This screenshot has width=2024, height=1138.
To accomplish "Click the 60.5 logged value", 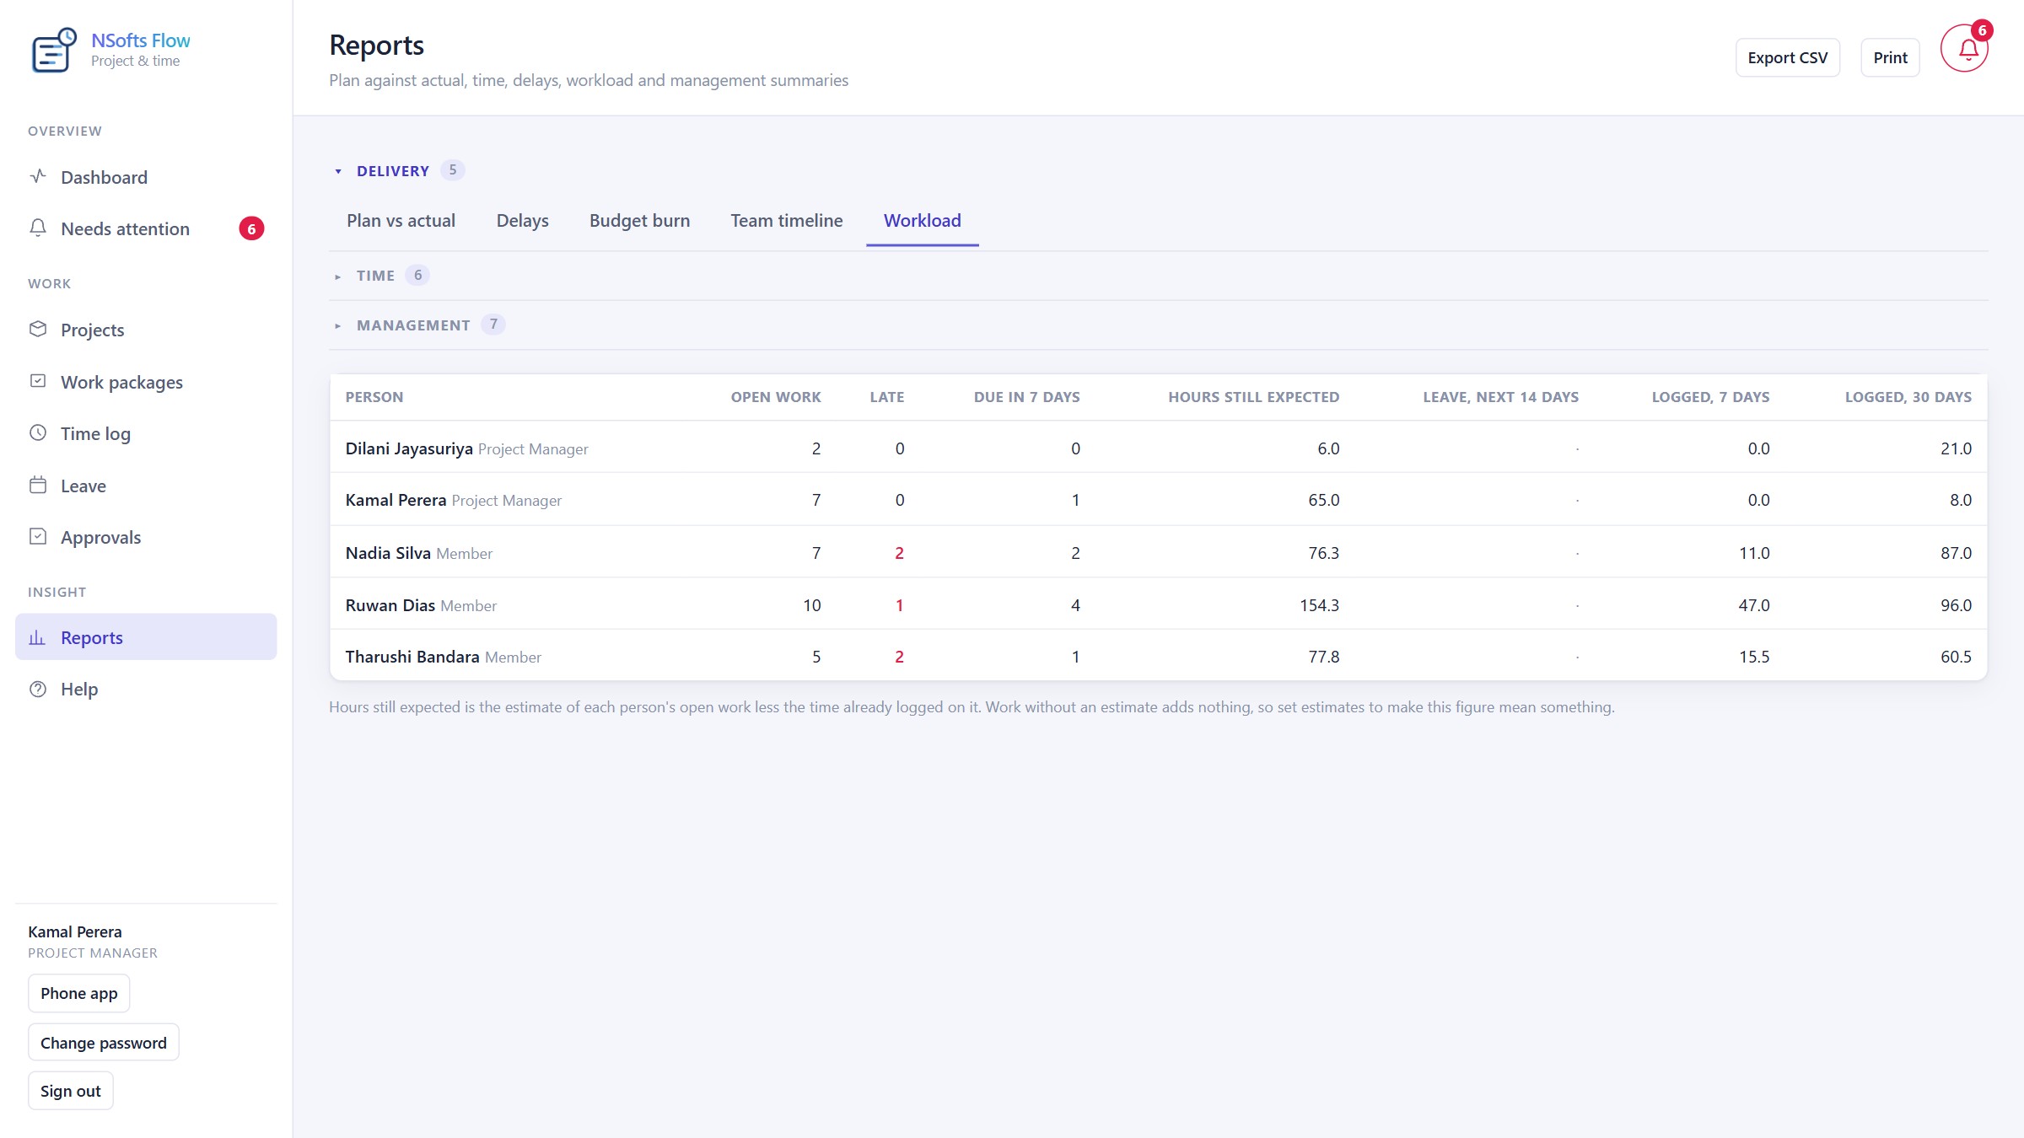I will click(1956, 657).
